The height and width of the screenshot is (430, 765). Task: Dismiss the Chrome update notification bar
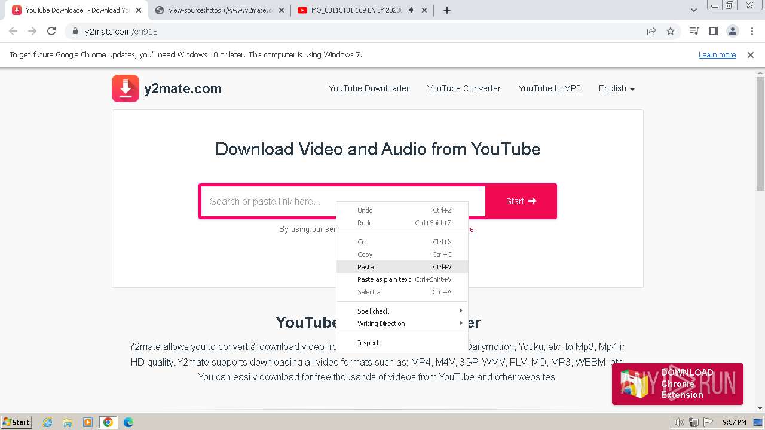(751, 54)
